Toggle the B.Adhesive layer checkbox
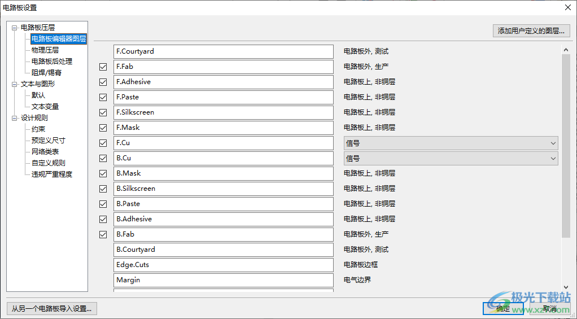The height and width of the screenshot is (319, 577). [x=103, y=219]
